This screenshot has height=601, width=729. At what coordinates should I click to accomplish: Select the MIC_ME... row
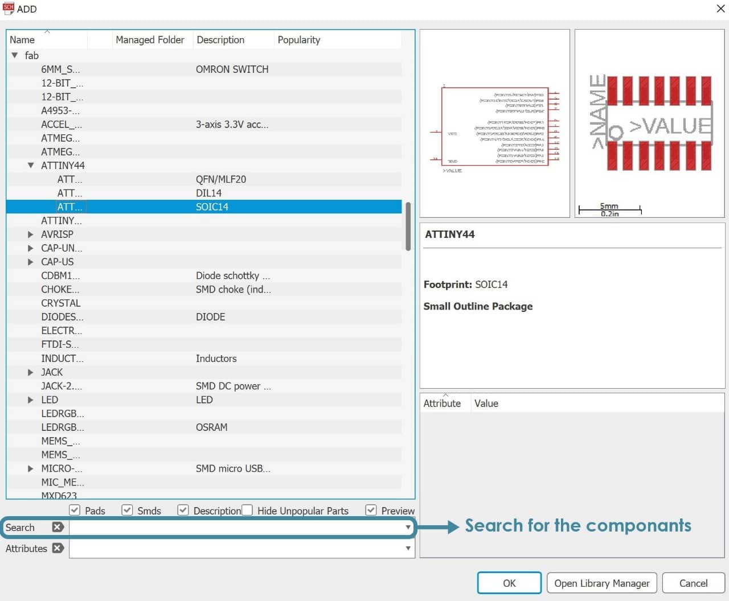tap(204, 482)
